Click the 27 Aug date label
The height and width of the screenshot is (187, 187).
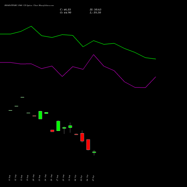coord(57,178)
